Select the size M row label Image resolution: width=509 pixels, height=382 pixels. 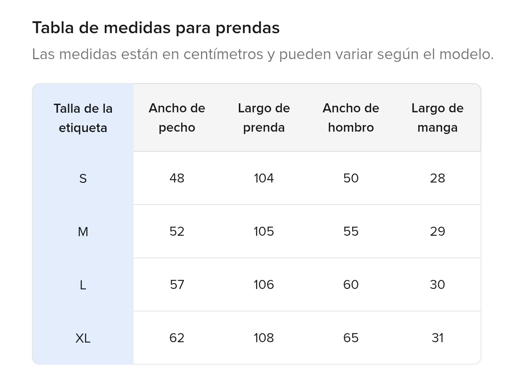coord(83,232)
